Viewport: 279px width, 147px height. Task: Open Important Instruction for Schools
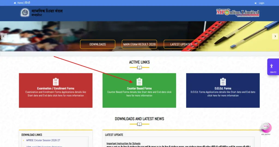click(x=123, y=143)
